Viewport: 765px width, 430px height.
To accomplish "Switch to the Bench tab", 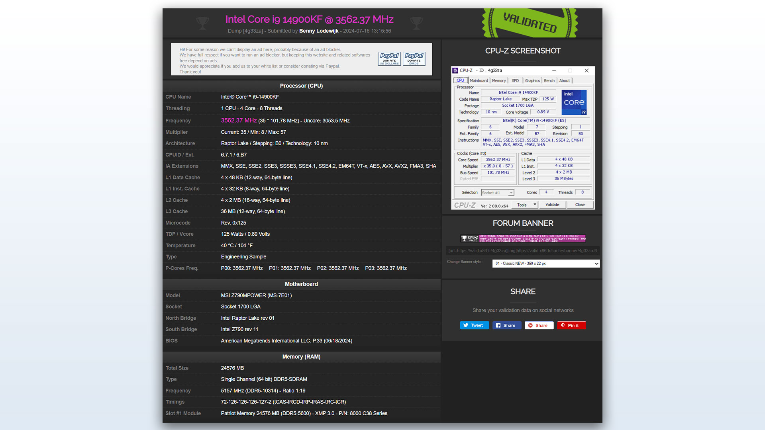I will 549,80.
